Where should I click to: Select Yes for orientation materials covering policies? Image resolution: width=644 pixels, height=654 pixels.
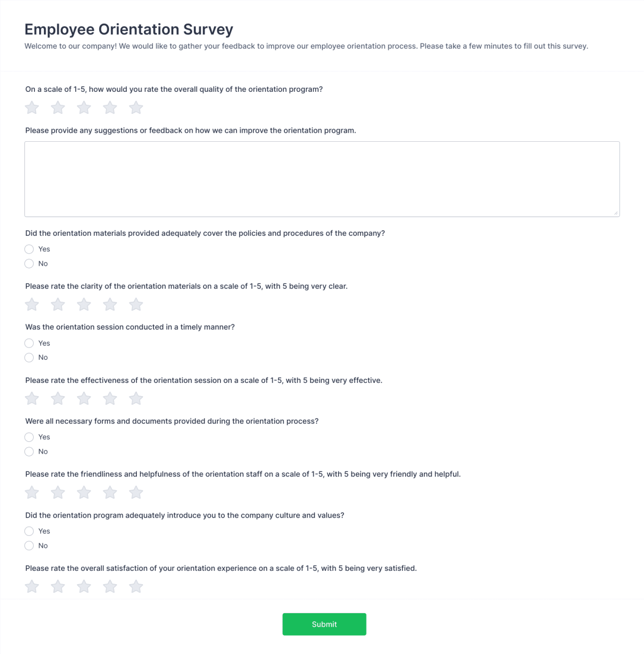(x=29, y=249)
